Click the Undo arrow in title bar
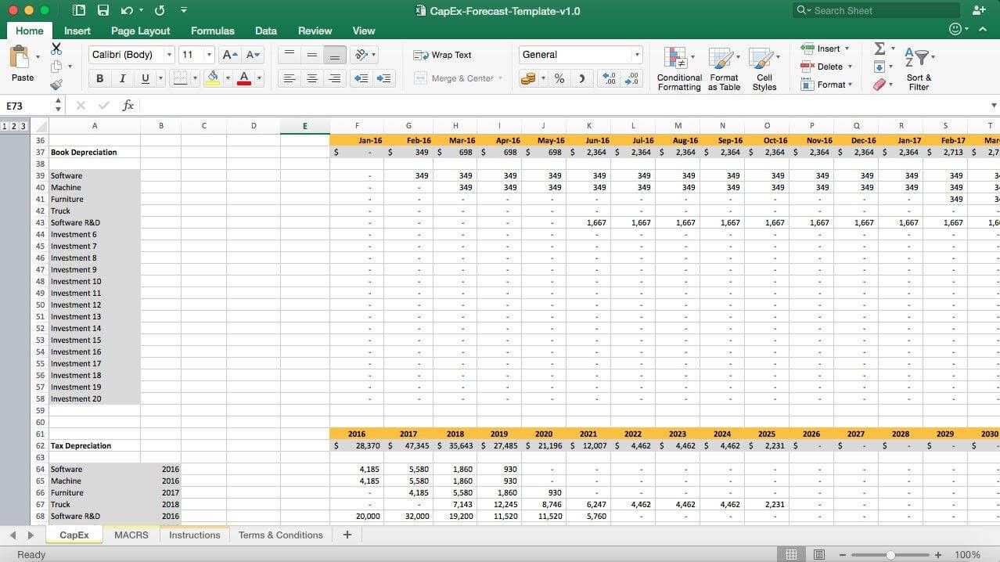This screenshot has width=1000, height=562. [x=127, y=10]
